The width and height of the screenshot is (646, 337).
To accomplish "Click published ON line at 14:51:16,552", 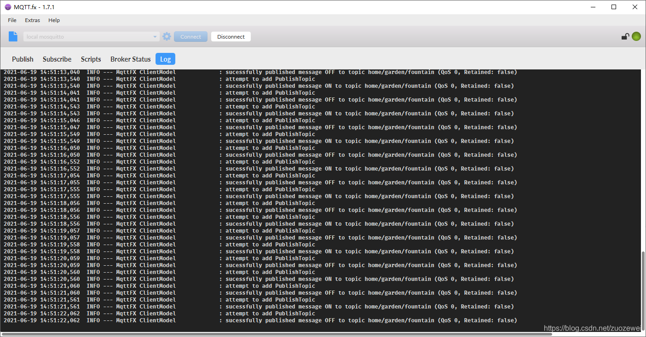I will [x=259, y=169].
